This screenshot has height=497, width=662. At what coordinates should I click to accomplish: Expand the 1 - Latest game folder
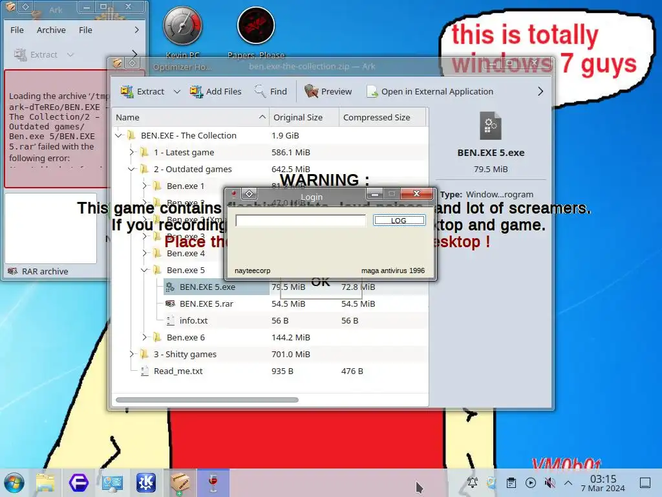[132, 152]
